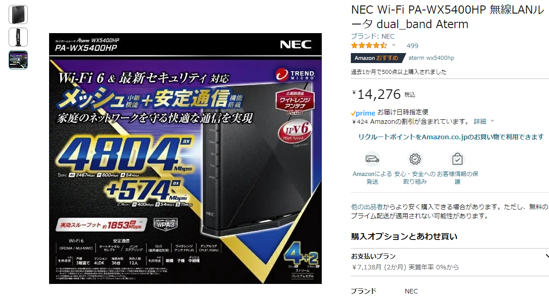Click the Amazon delivery truck icon
Screen dimensions: 549x298
tap(373, 159)
